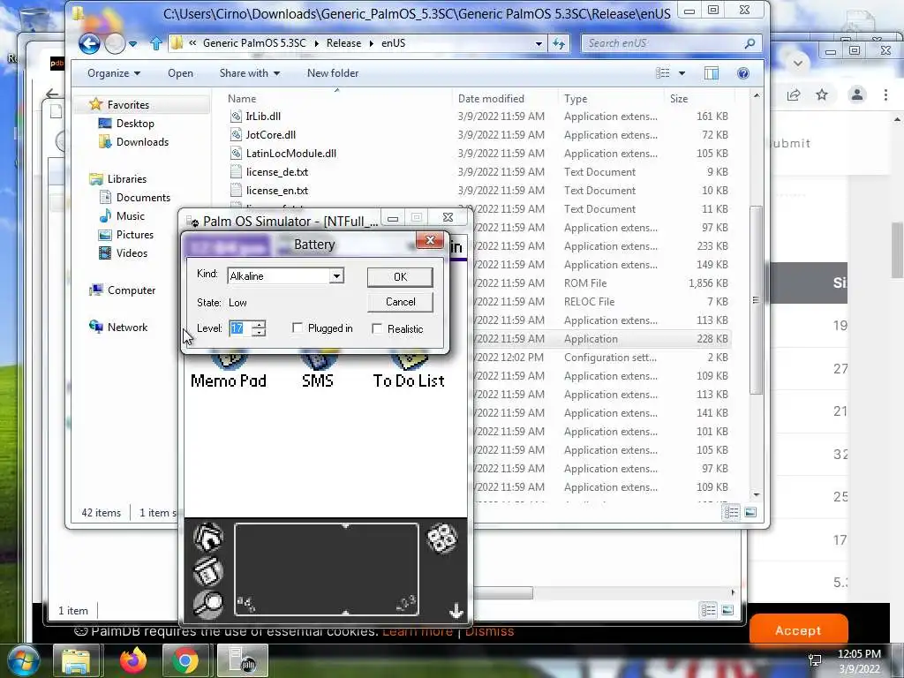Click the search magnifier in Explorer
904x678 pixels.
750,43
